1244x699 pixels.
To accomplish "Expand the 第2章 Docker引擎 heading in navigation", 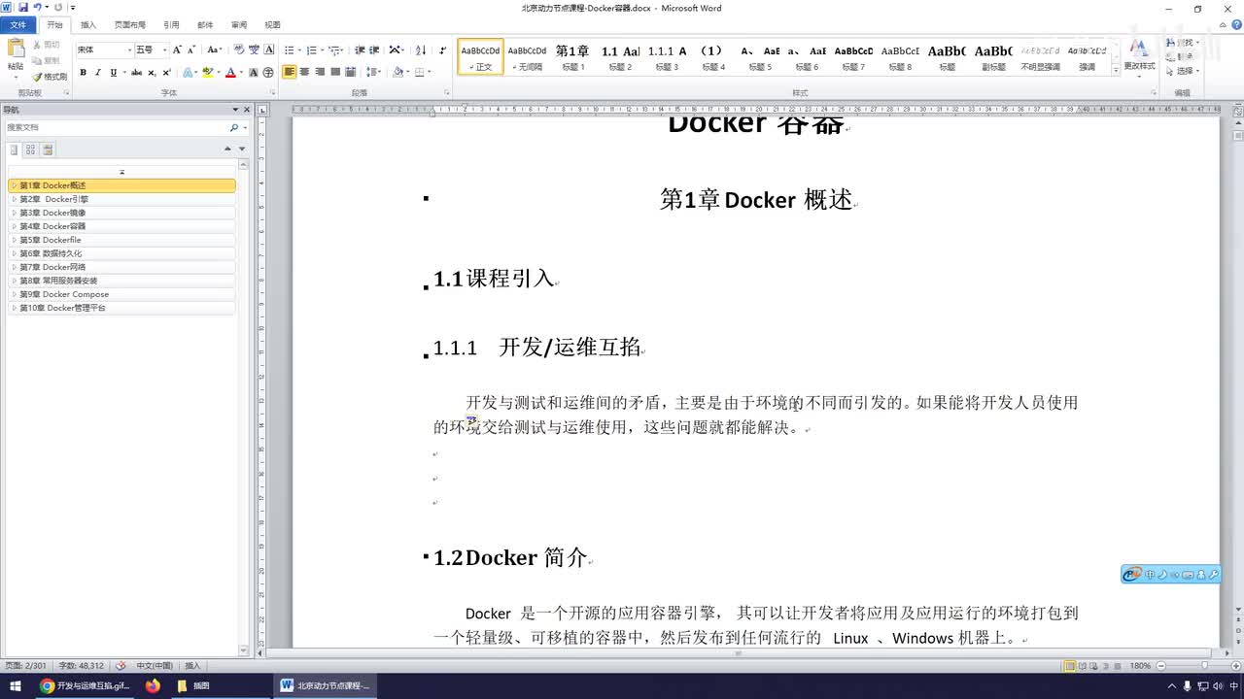I will 15,199.
